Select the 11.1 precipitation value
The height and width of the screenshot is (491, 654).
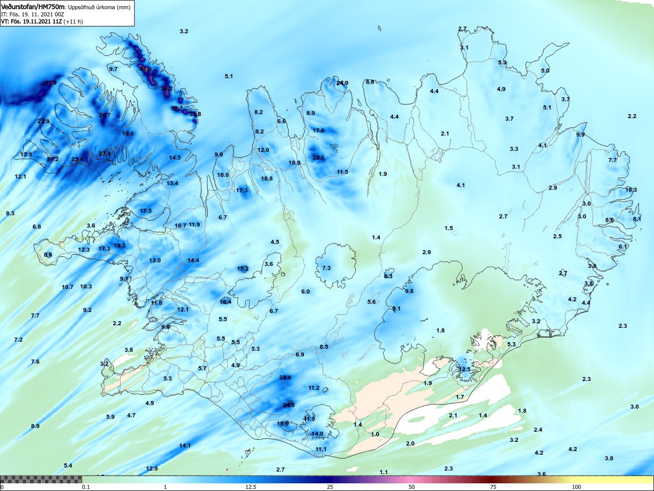pos(320,449)
